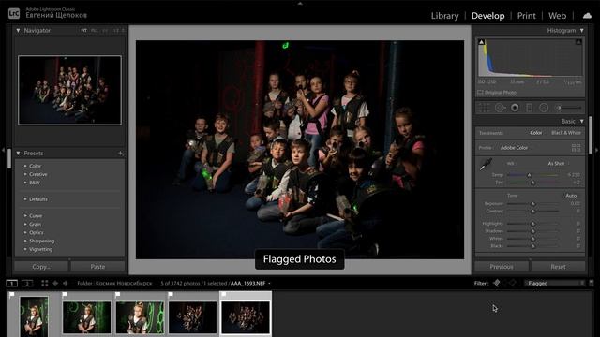Expand the Vignetting preset group
The image size is (600, 337).
(25, 249)
